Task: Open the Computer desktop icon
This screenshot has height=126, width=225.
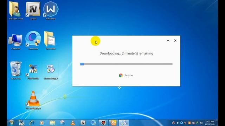Action: tap(15, 41)
